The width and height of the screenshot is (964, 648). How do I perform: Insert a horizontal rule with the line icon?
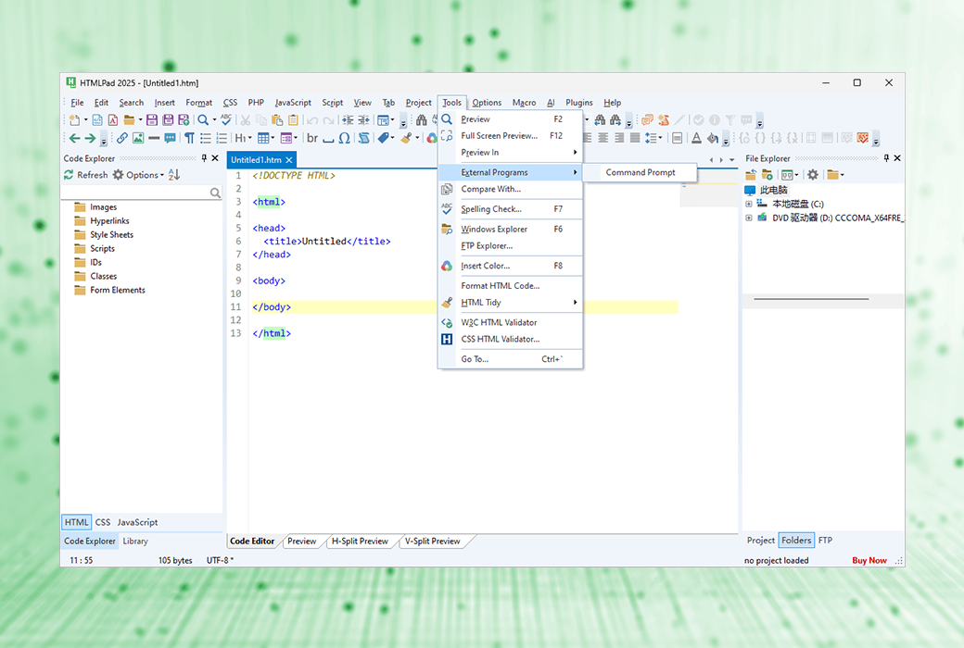(154, 138)
